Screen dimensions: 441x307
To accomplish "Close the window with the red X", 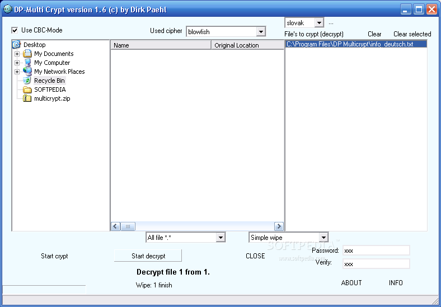I will (431, 10).
